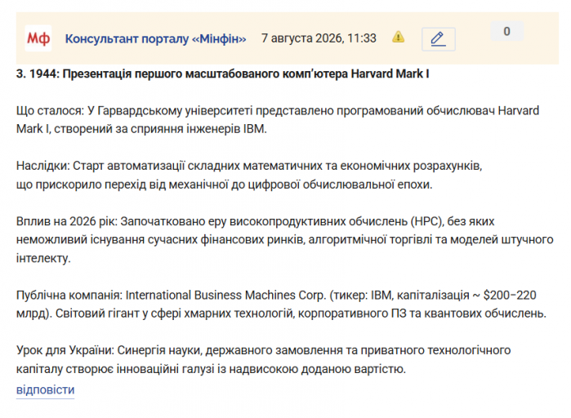Image resolution: width=571 pixels, height=418 pixels.
Task: Click the pencil edit comment button
Action: [439, 39]
